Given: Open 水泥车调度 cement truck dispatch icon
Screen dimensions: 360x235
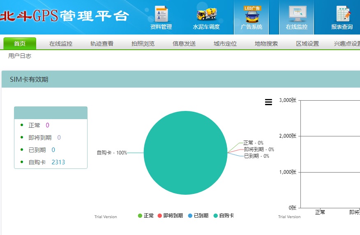Looking at the screenshot, I should (x=206, y=18).
